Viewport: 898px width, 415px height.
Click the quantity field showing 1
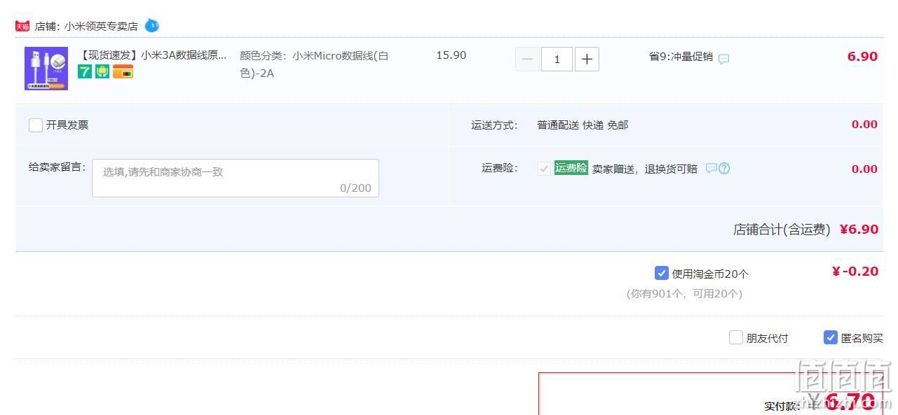point(557,59)
